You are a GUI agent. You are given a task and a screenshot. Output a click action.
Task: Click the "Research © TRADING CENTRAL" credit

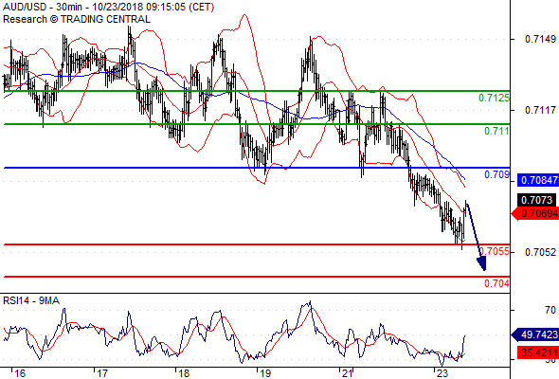(77, 19)
